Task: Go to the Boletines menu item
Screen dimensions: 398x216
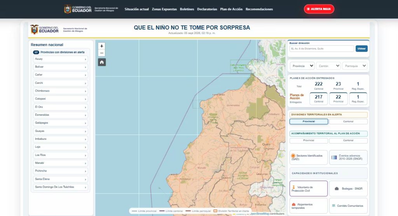Action: [x=187, y=9]
